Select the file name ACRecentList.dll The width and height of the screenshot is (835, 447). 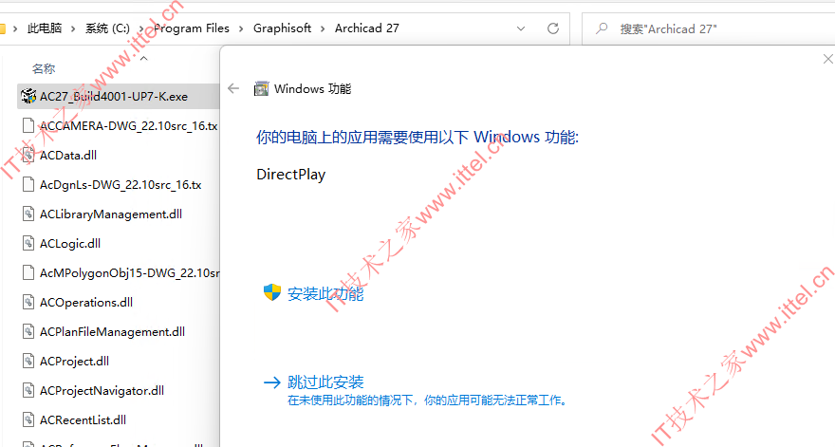click(83, 419)
